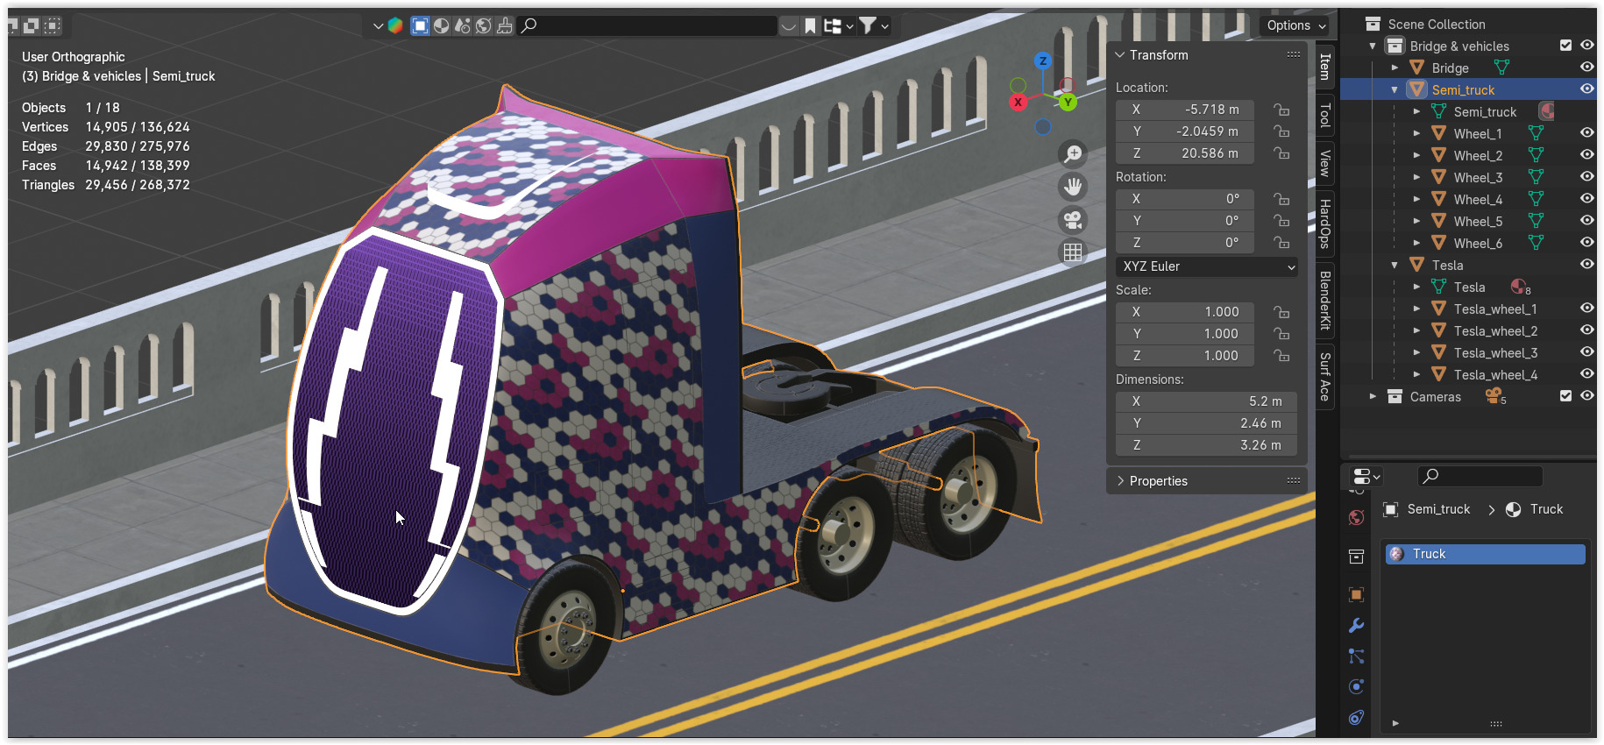Open XYZ Euler rotation mode dropdown
The width and height of the screenshot is (1604, 745).
click(x=1207, y=266)
